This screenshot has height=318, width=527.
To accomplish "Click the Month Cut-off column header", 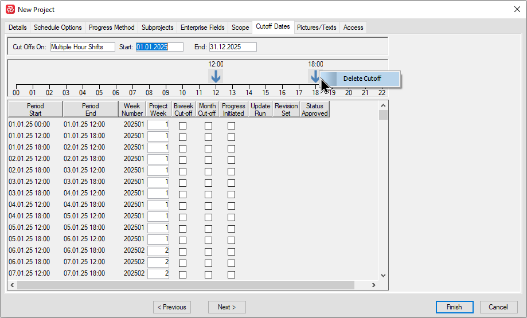I will coord(207,109).
